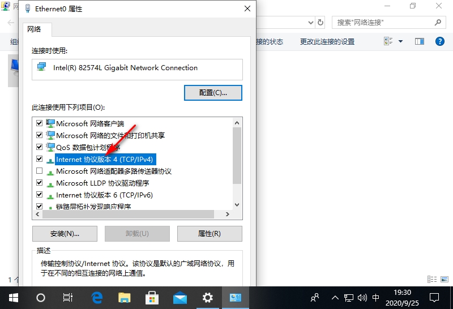Click the change view icon in Network Connections

388,41
